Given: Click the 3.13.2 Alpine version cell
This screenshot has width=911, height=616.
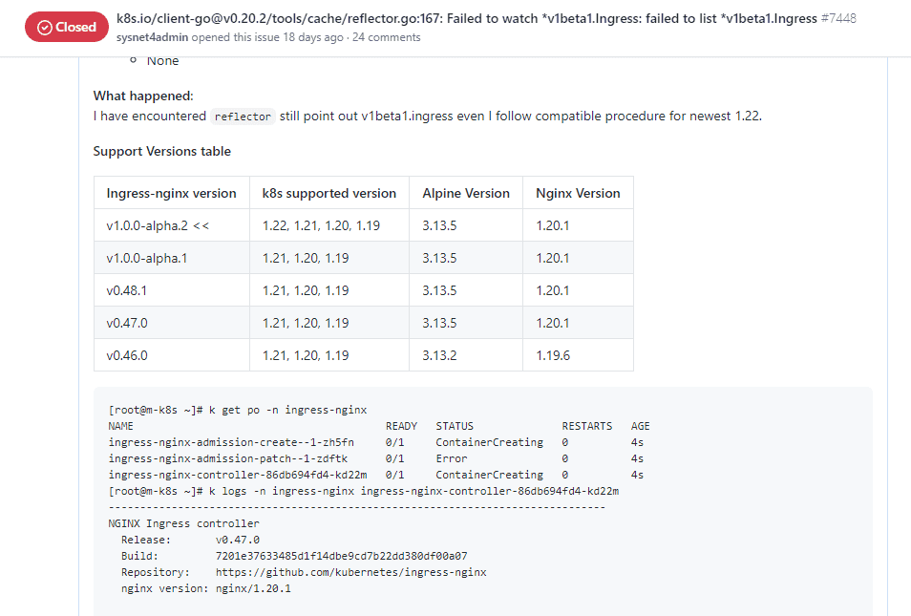Looking at the screenshot, I should tap(439, 355).
